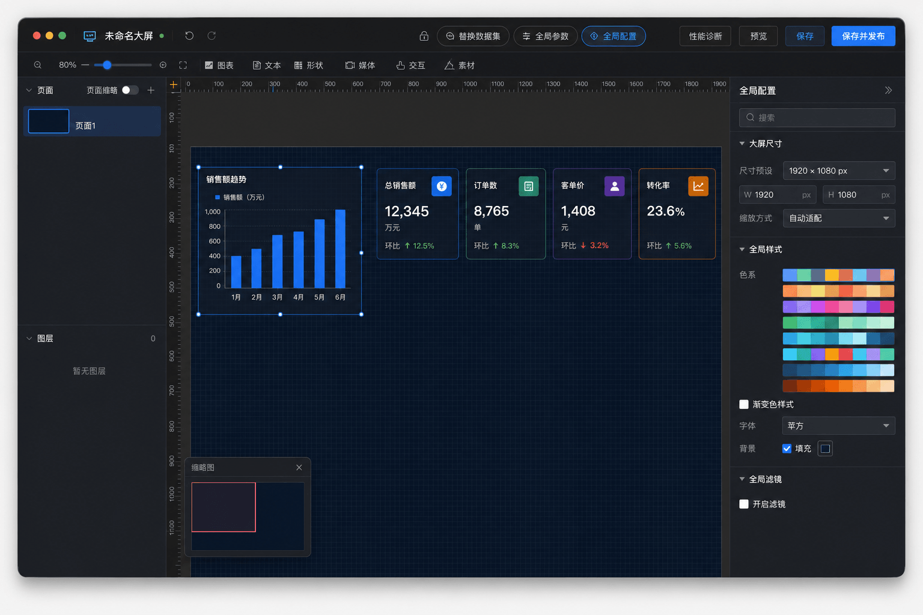Click the lock icon in top bar
This screenshot has width=923, height=615.
(x=424, y=36)
